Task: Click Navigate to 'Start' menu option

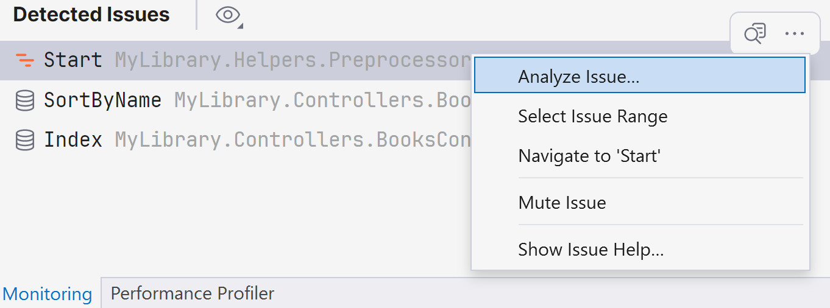Action: click(589, 156)
